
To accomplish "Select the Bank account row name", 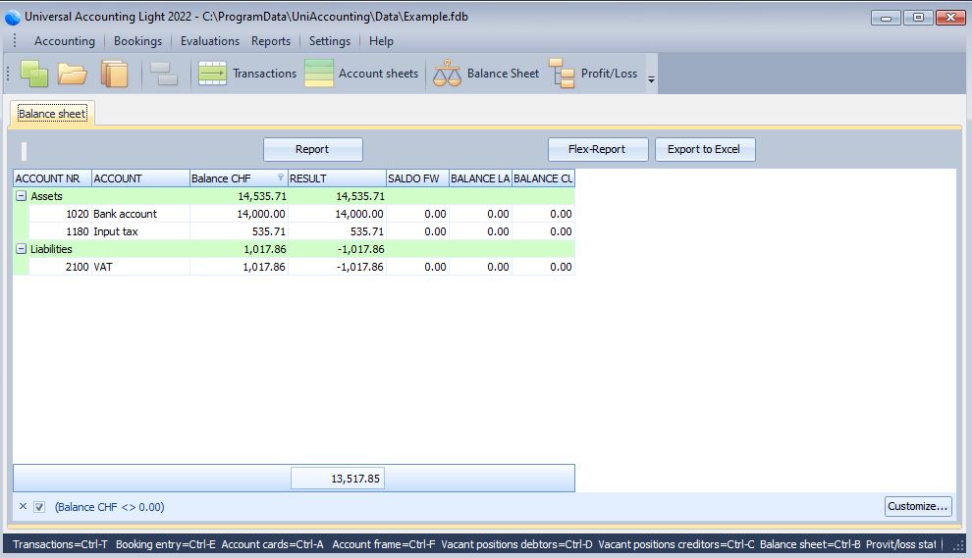I will [126, 214].
